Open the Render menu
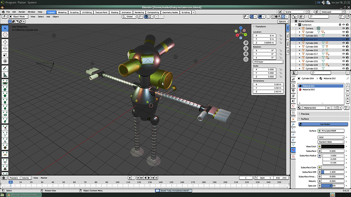The height and width of the screenshot is (197, 351). (22, 12)
